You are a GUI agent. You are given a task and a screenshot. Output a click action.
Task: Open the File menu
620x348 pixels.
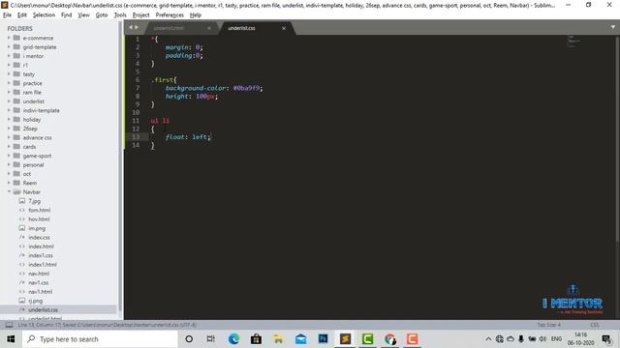tap(7, 15)
